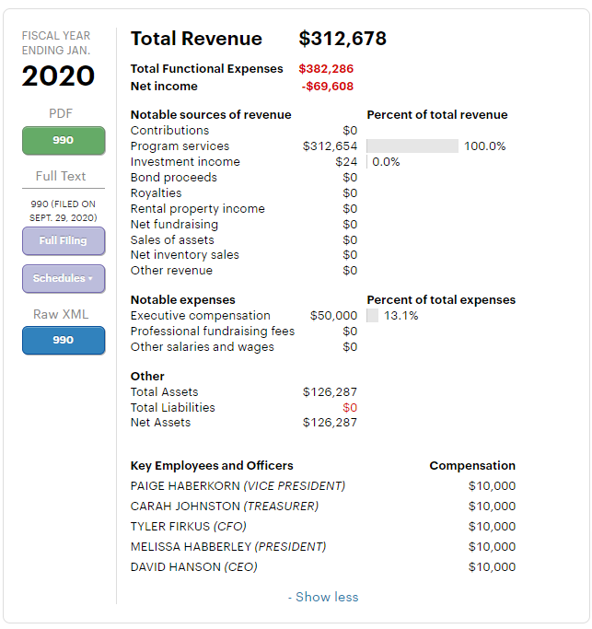The image size is (592, 629).
Task: Select the Total Revenue $312,678 value
Action: [342, 39]
